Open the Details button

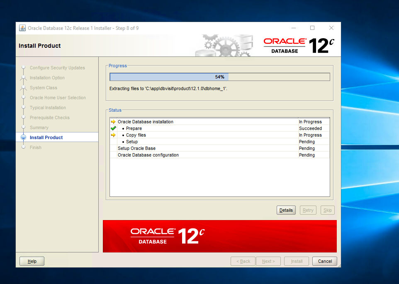click(x=286, y=210)
